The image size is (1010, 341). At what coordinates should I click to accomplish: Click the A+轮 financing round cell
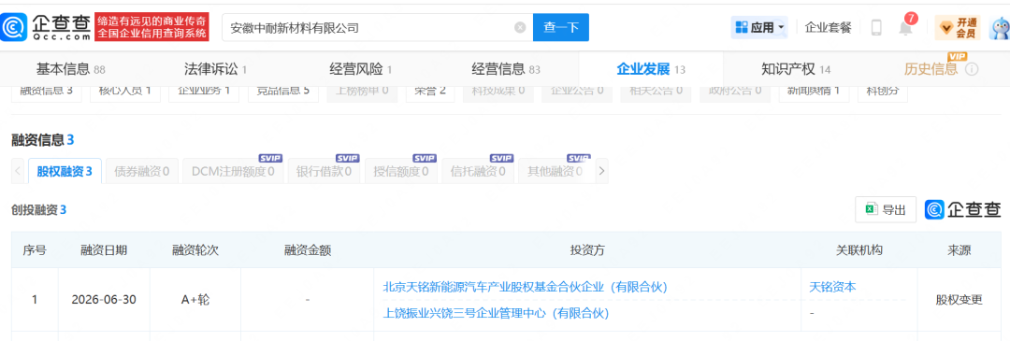(x=195, y=300)
